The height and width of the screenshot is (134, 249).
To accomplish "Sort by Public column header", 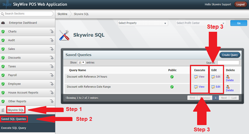I will [x=172, y=70].
